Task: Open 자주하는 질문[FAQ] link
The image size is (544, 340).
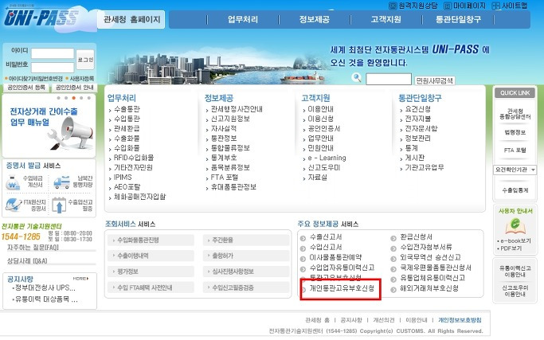Action: 33,248
